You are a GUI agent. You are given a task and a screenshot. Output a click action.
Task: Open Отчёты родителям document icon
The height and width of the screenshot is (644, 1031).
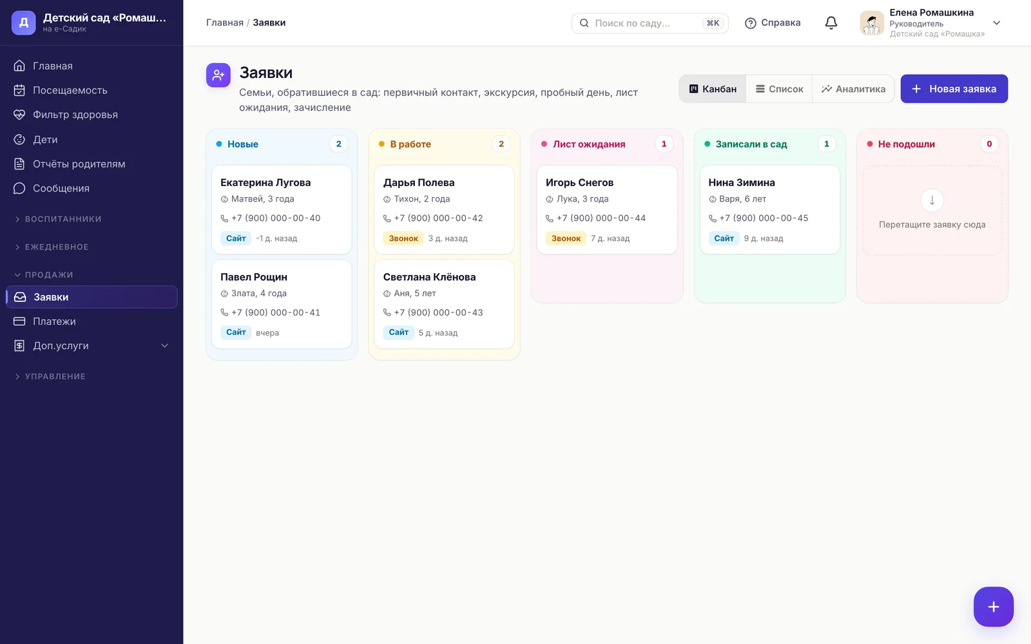(x=19, y=164)
